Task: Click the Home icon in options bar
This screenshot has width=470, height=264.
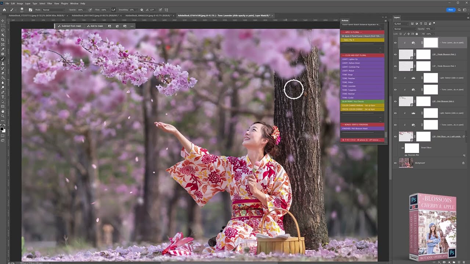Action: point(4,10)
